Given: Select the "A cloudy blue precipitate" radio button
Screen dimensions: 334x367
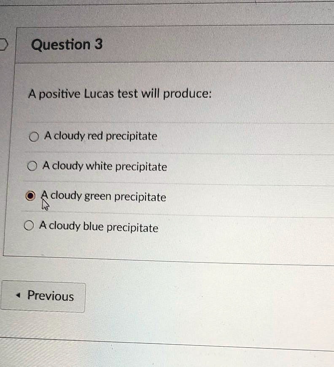Looking at the screenshot, I should pos(28,225).
